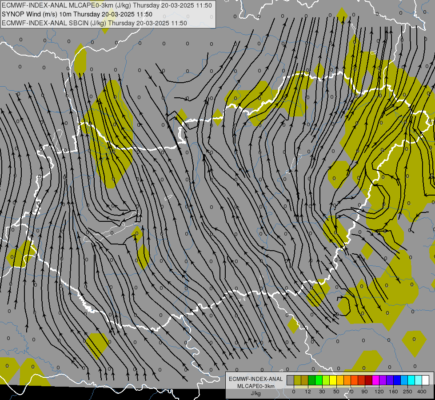Click the gray swatch in the legend
Image resolution: width=435 pixels, height=400 pixels.
coord(291,380)
